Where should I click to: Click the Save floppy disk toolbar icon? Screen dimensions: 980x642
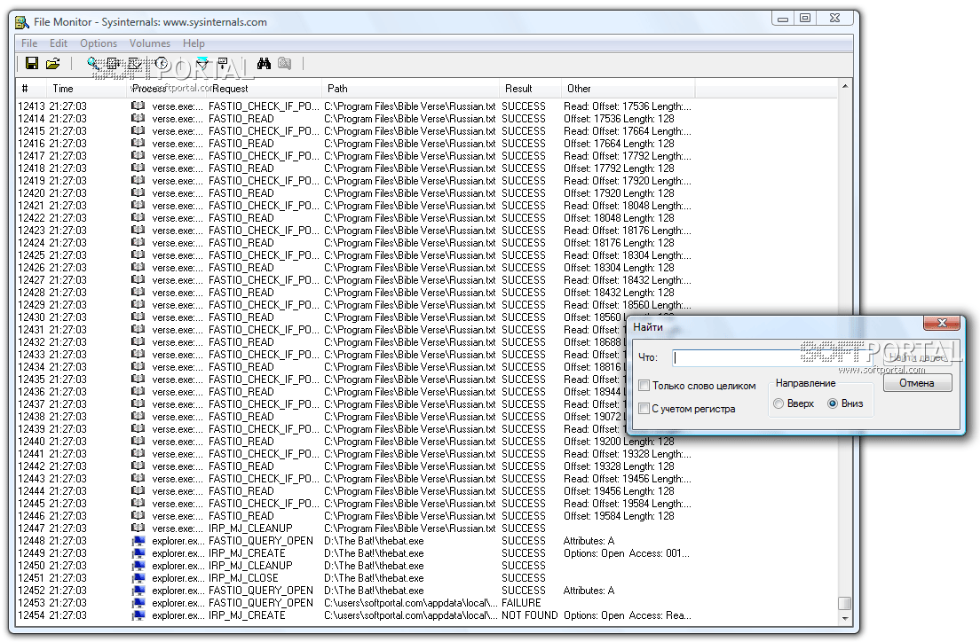click(x=31, y=63)
